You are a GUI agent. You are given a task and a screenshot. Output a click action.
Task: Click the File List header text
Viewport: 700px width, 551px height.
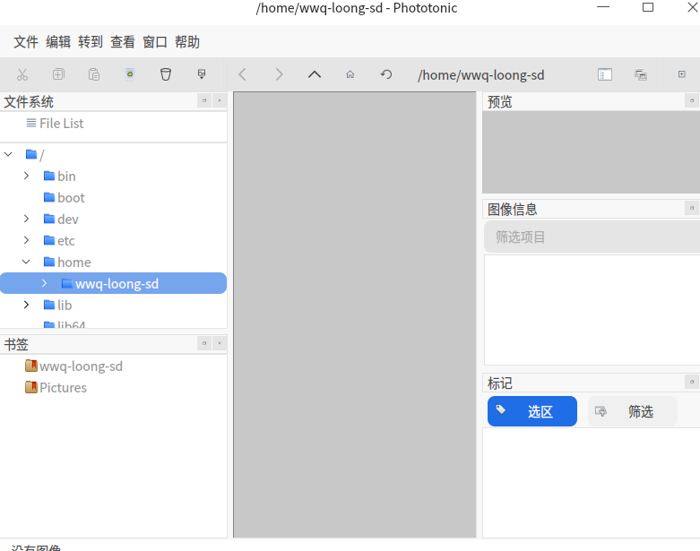coord(61,123)
